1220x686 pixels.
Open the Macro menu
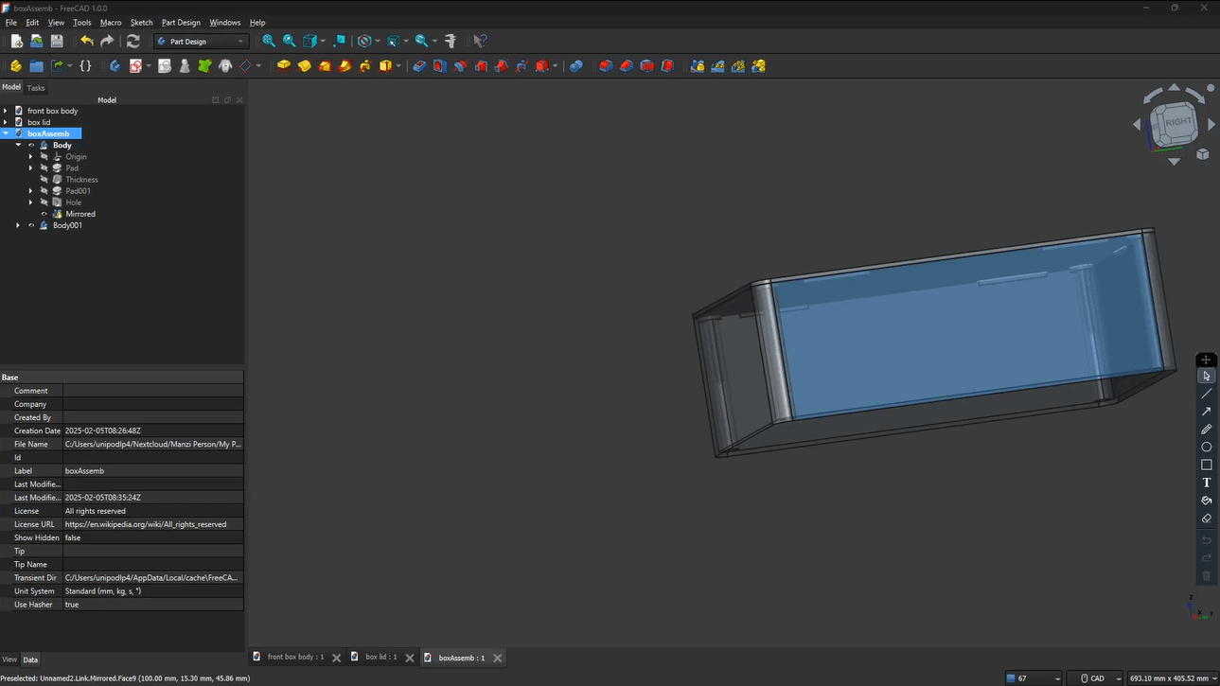tap(111, 23)
